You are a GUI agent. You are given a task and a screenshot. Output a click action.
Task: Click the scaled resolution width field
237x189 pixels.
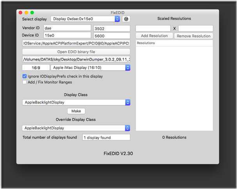[153, 28]
